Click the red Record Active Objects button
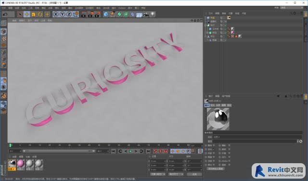308x181 pixels. click(x=155, y=151)
